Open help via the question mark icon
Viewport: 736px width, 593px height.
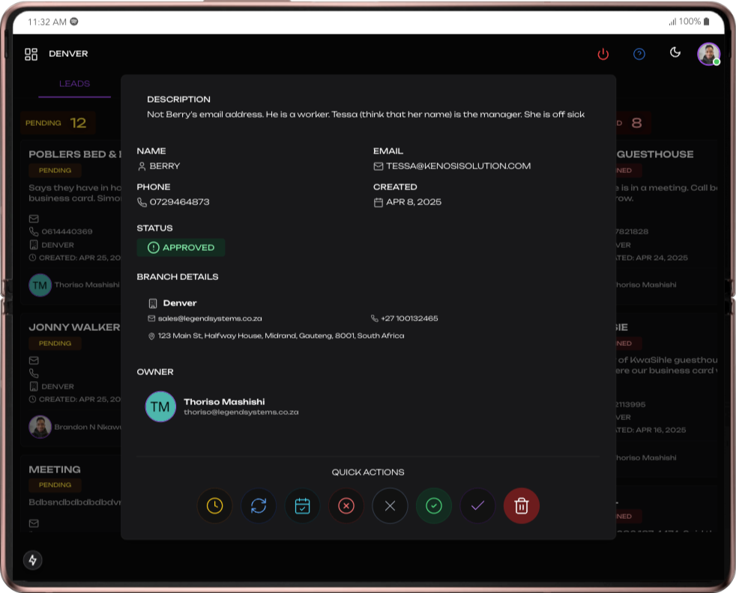pyautogui.click(x=639, y=54)
